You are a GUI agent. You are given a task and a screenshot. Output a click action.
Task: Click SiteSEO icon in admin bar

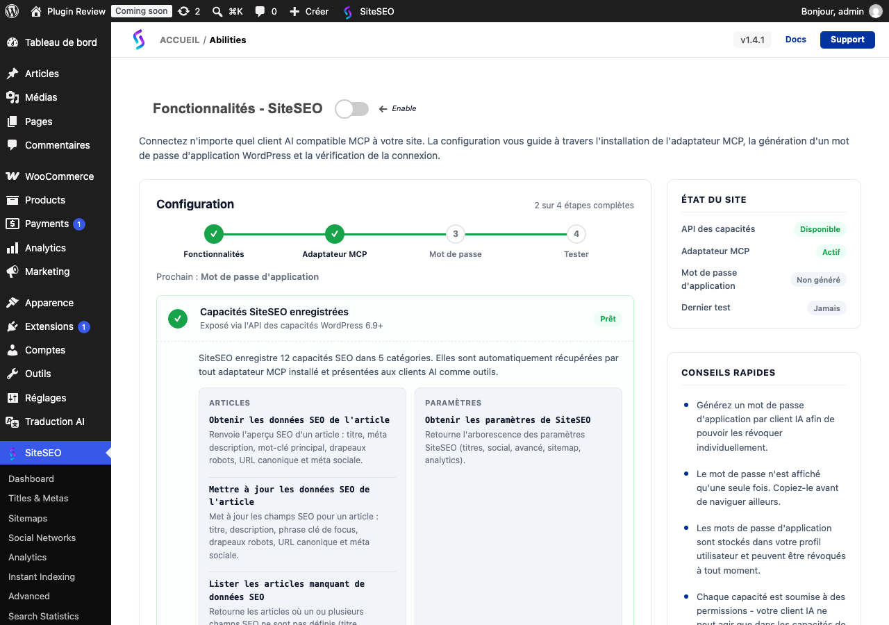(348, 12)
